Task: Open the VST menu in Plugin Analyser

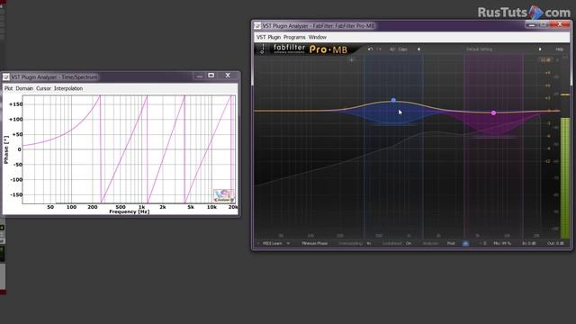Action: tap(261, 37)
